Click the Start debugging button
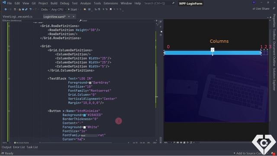 point(72,10)
